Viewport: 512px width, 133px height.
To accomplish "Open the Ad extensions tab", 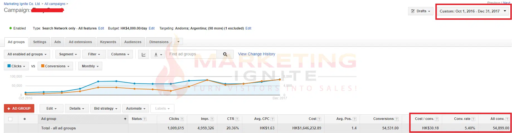I will (x=80, y=42).
